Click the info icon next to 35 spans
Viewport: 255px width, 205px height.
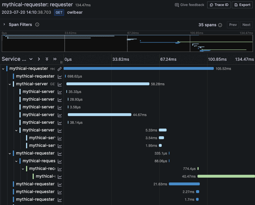pos(220,25)
